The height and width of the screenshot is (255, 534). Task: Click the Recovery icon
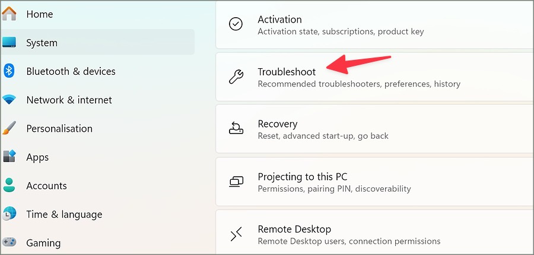tap(236, 129)
